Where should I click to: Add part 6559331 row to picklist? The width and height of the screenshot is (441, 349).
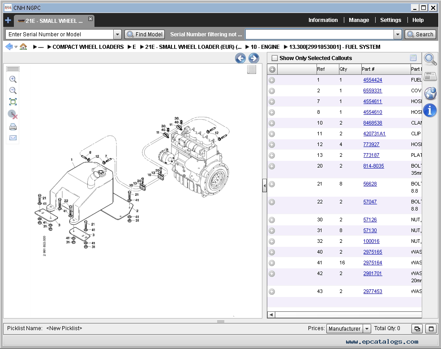(272, 91)
